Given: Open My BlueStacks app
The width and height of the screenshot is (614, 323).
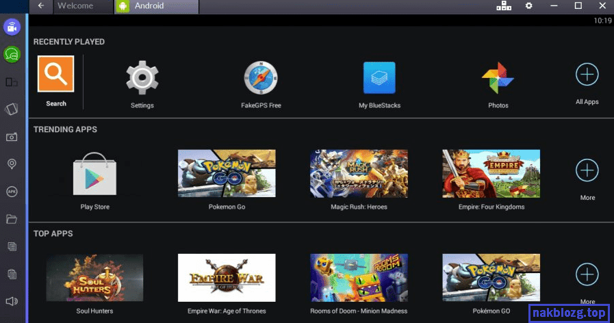Looking at the screenshot, I should point(379,77).
